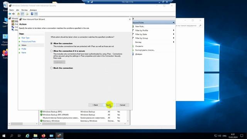Image resolution: width=247 pixels, height=139 pixels.
Task: Select Block the connection radio button
Action: (51, 68)
